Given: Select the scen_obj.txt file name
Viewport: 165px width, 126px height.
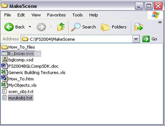Looking at the screenshot, I should click(x=21, y=92).
